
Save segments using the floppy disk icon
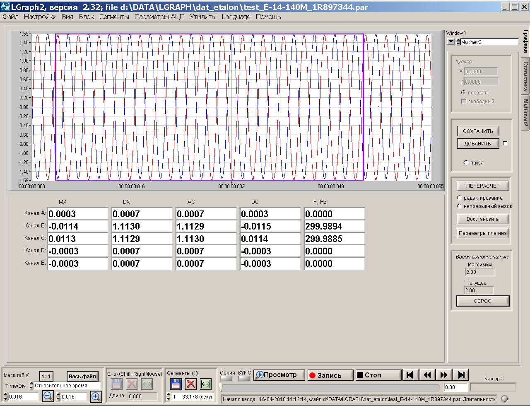click(176, 384)
